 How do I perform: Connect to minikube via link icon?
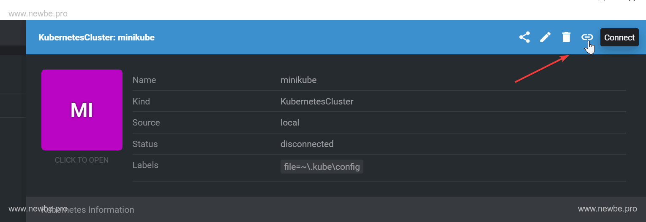coord(587,37)
